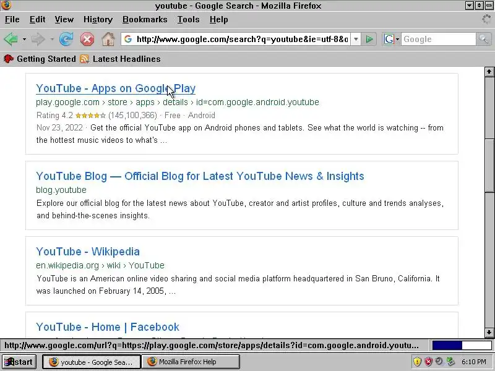Open YouTube - Home | Facebook result
This screenshot has height=371, width=495.
point(108,327)
